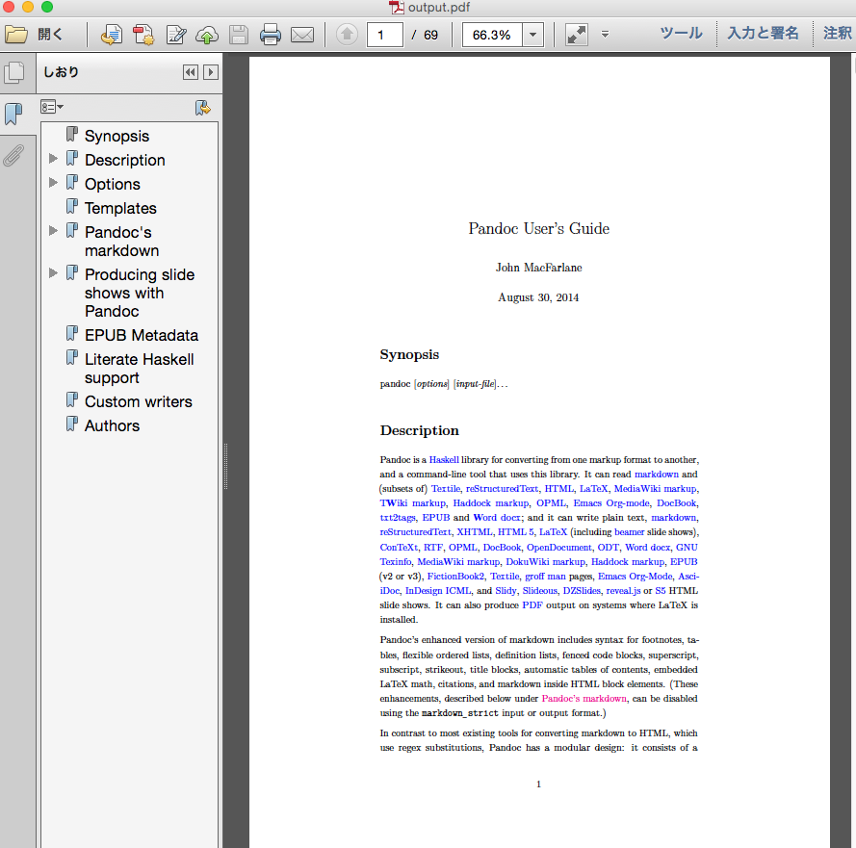Click the magenta Pandoc's markdown link

point(584,699)
